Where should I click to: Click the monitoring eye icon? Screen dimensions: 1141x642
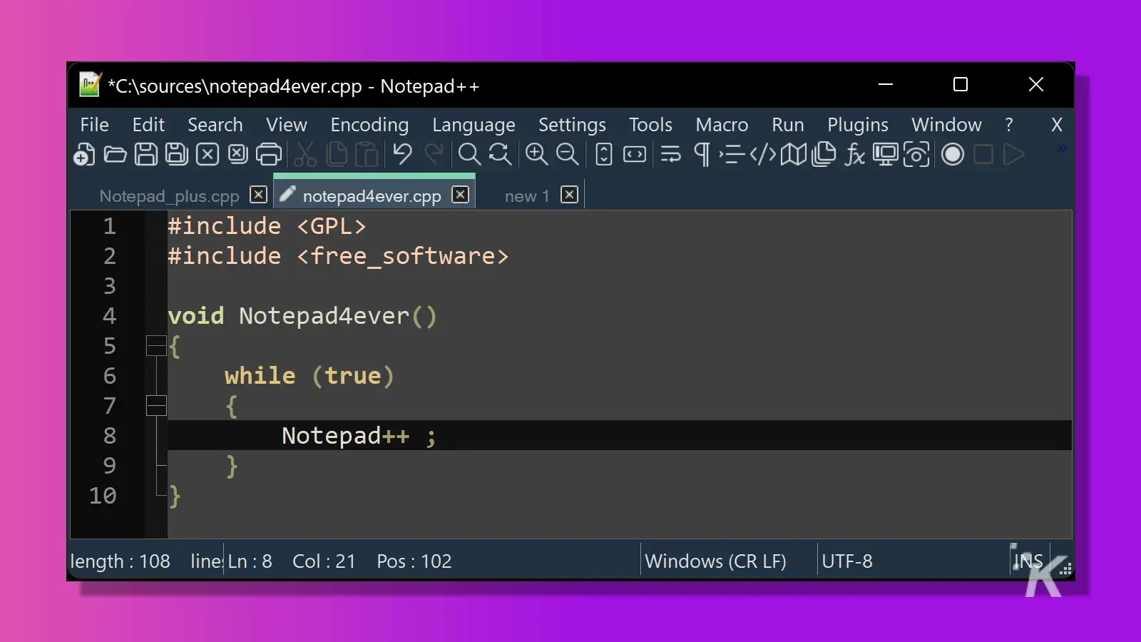click(916, 154)
